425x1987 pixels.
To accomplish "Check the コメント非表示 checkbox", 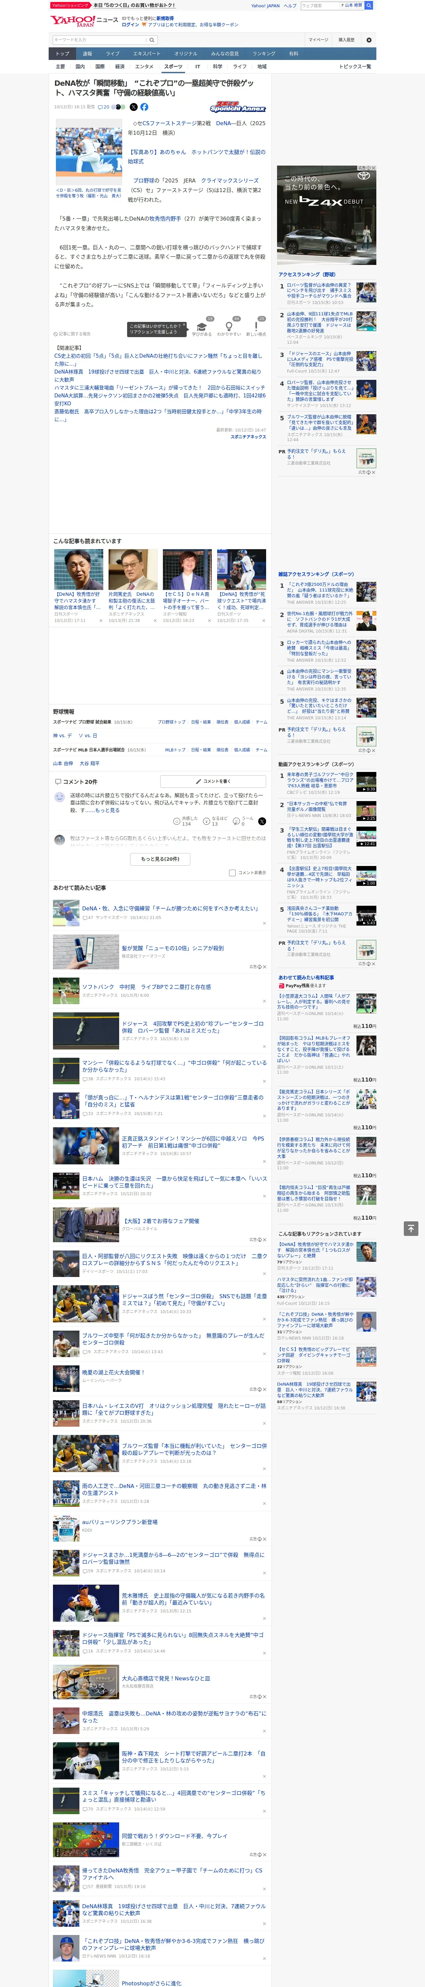I will 232,873.
